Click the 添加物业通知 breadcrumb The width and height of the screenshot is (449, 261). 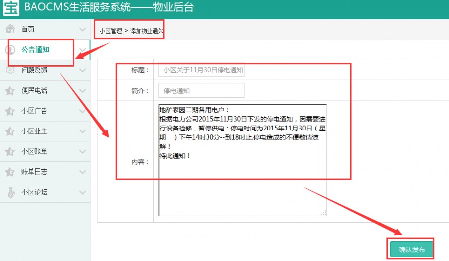point(147,31)
